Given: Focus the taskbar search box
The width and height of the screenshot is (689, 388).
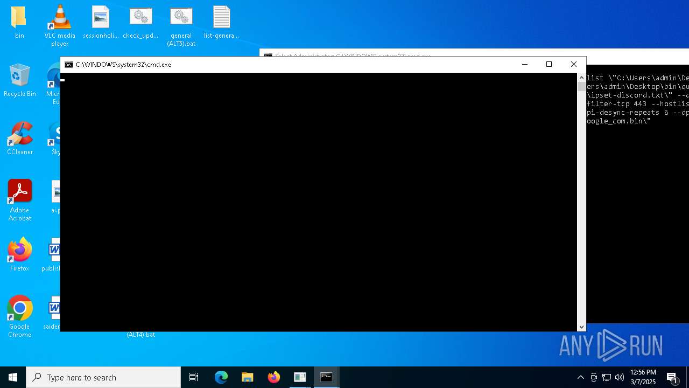Looking at the screenshot, I should pyautogui.click(x=103, y=377).
